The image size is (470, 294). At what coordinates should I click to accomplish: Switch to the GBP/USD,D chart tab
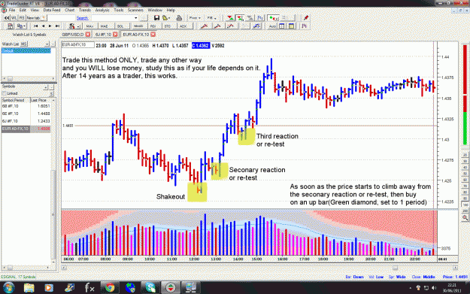coord(73,35)
